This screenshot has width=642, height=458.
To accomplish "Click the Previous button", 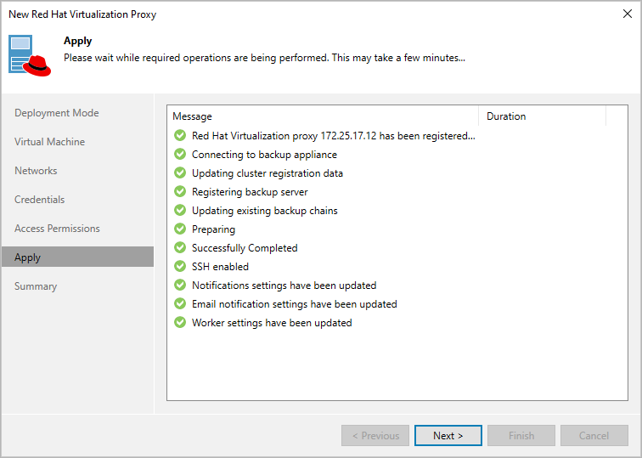I will coord(375,435).
